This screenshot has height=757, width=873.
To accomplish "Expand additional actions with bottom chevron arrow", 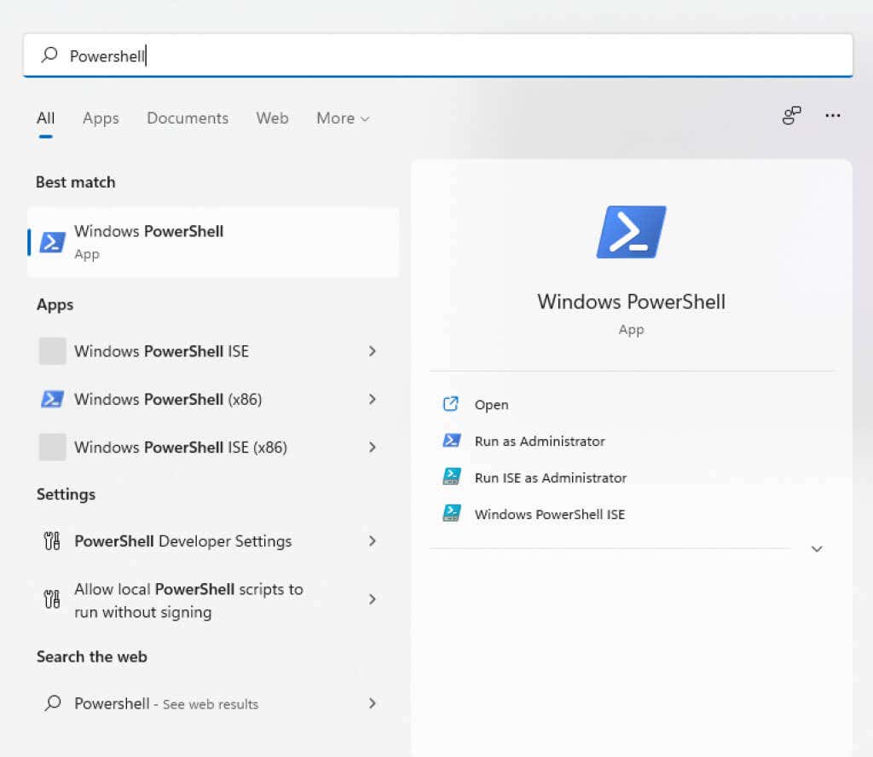I will pos(817,548).
